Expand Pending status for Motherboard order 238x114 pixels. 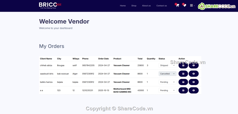[167, 90]
